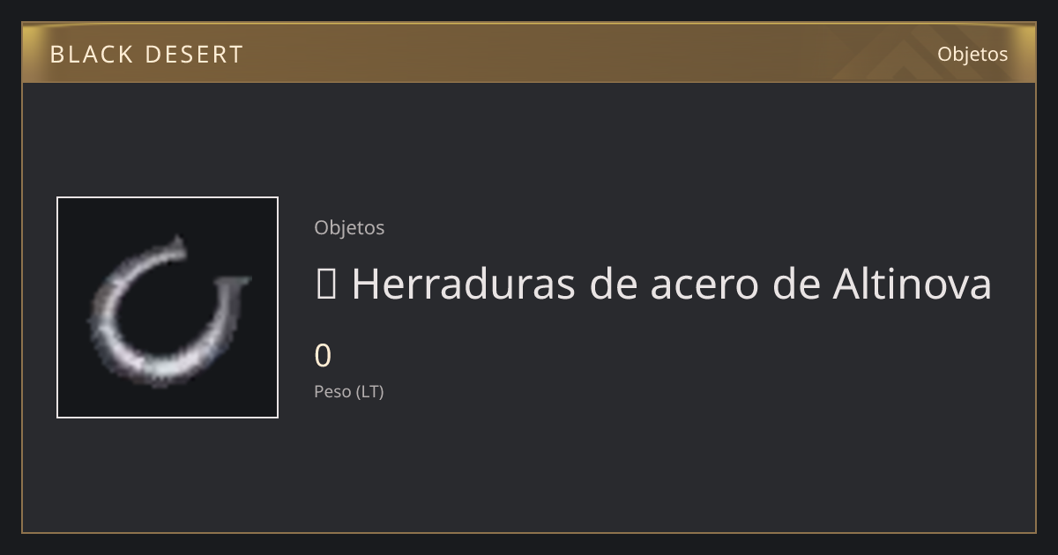The image size is (1058, 555).
Task: Click the word Altinova in the title
Action: [x=912, y=285]
